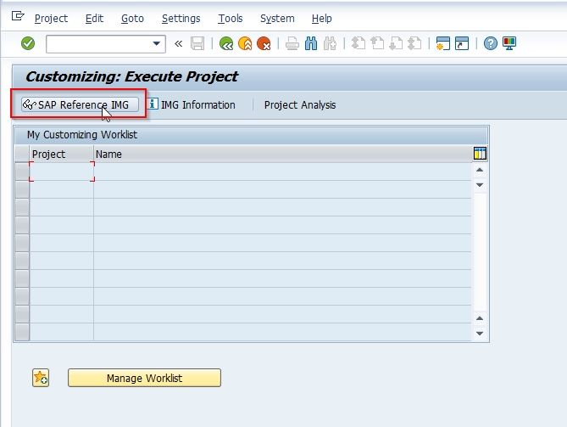The image size is (567, 427).
Task: Click the yellow Exit icon
Action: click(245, 44)
